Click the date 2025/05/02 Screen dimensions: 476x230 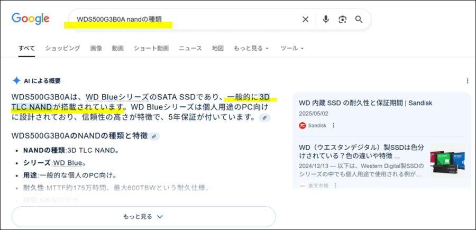(314, 114)
